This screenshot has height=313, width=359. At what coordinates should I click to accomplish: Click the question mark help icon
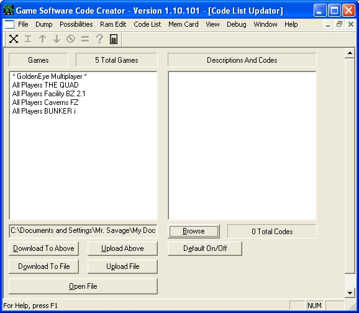pyautogui.click(x=99, y=39)
